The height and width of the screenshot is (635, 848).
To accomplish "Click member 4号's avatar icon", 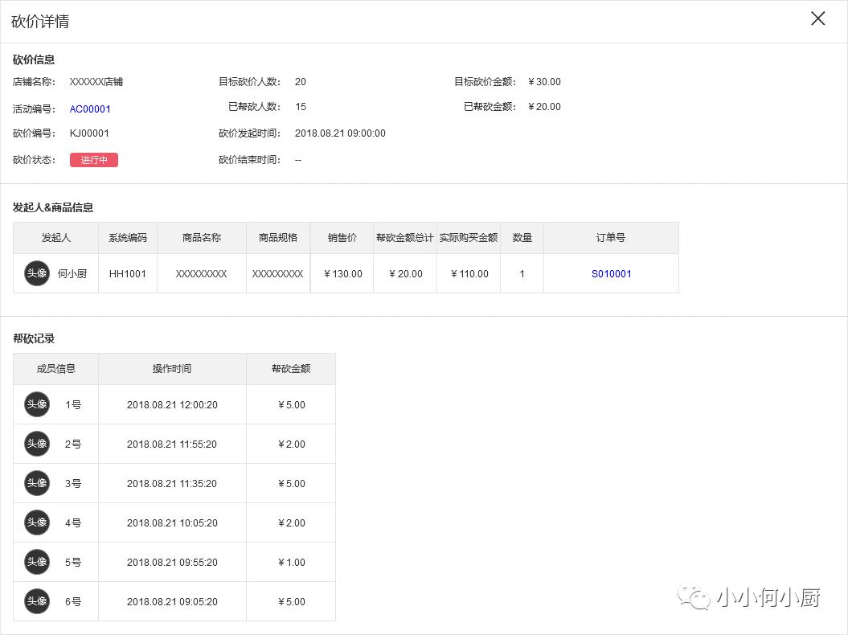I will [x=36, y=522].
